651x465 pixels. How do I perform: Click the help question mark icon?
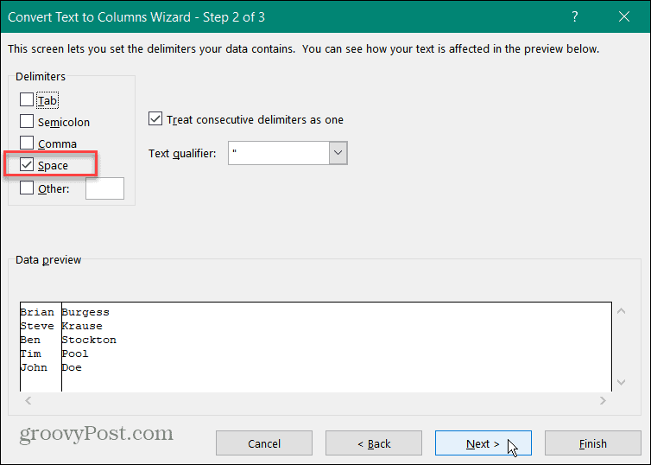(x=575, y=16)
